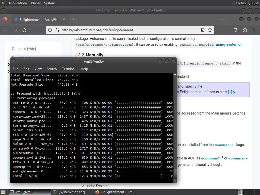The height and width of the screenshot is (195, 260).
Task: Toggle reader view icon in address bar
Action: pos(203,30)
